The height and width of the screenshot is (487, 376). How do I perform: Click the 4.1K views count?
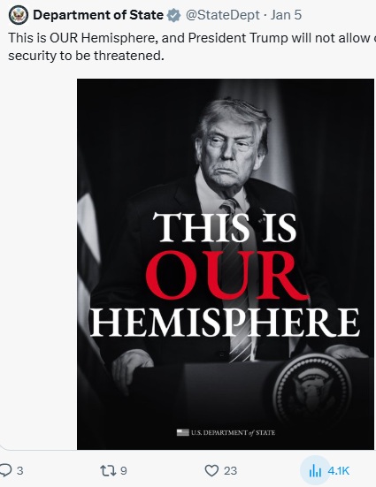point(339,471)
